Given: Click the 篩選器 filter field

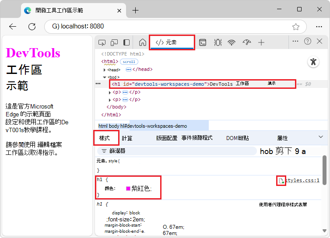Looking at the screenshot, I should 177,151.
